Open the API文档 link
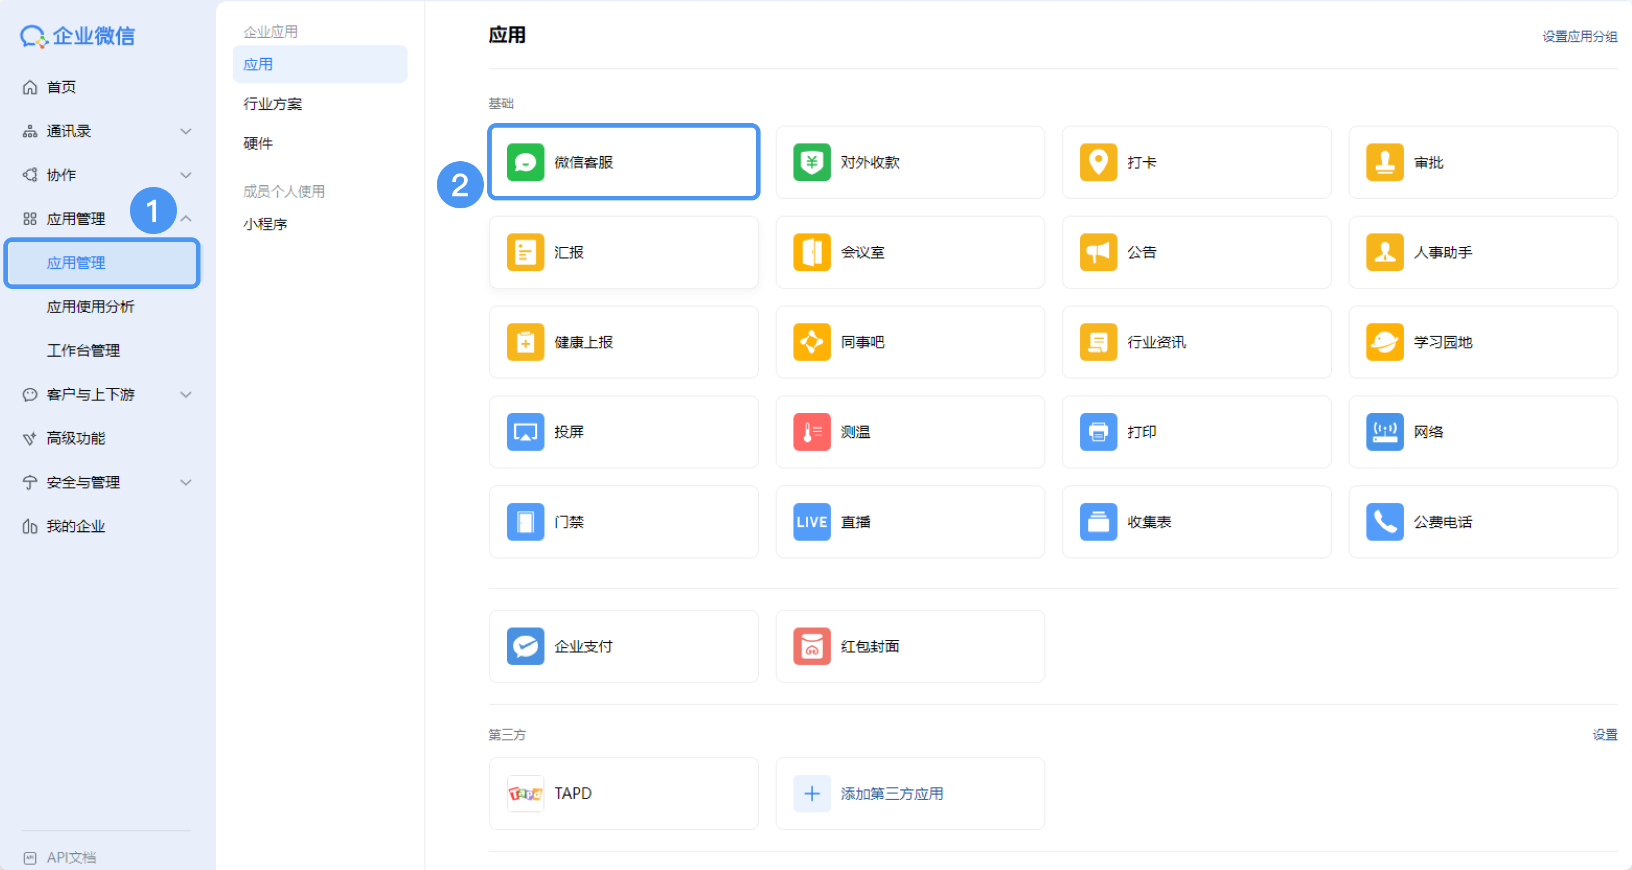This screenshot has height=870, width=1632. (x=71, y=857)
